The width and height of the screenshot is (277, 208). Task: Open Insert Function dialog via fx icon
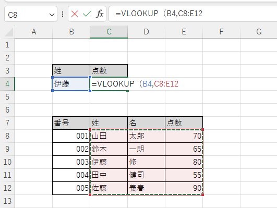tap(100, 14)
